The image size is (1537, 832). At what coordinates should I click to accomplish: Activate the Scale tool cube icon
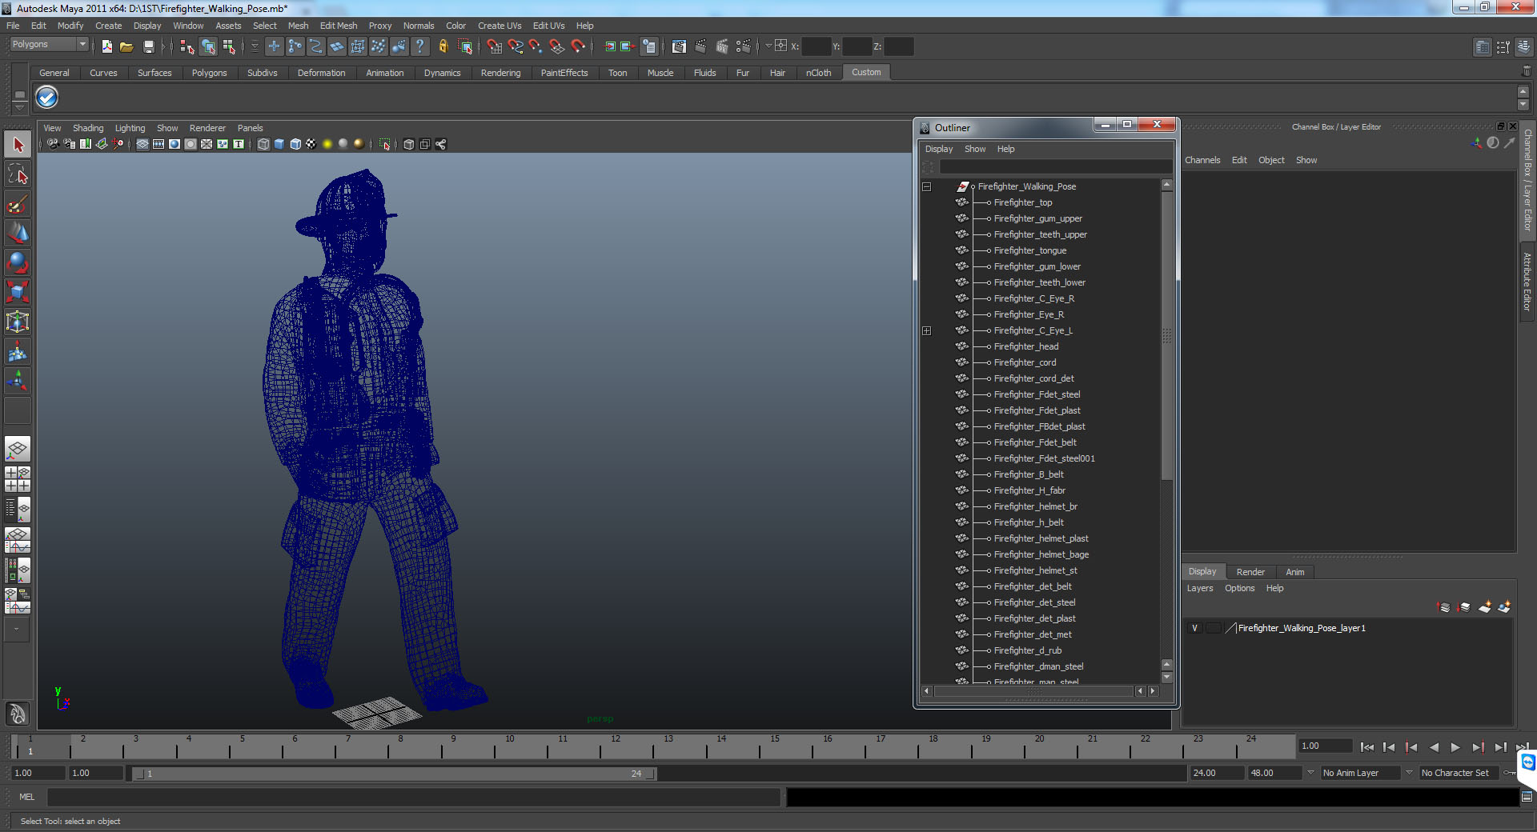[x=18, y=292]
